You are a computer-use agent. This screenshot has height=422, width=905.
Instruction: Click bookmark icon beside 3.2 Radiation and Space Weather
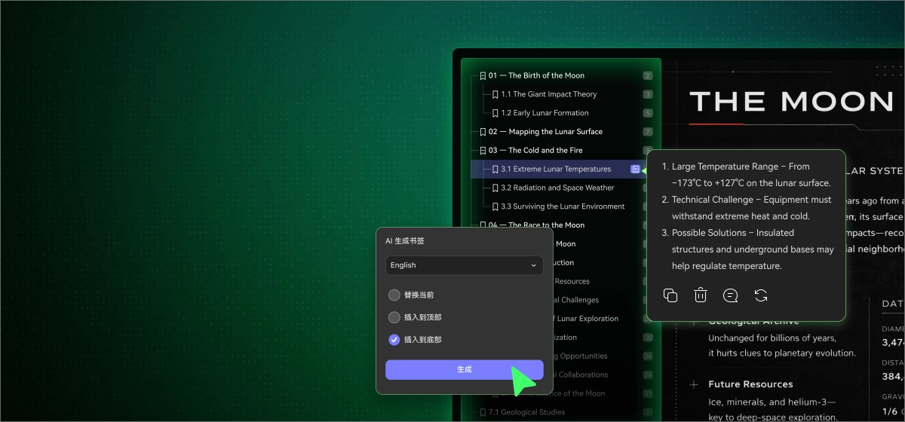(495, 188)
